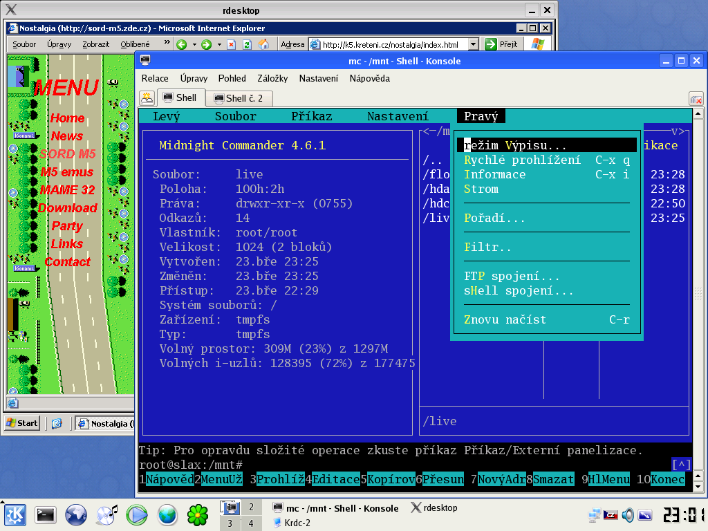Open the Nápověda menu in Konsole
The image size is (708, 531).
(x=370, y=79)
